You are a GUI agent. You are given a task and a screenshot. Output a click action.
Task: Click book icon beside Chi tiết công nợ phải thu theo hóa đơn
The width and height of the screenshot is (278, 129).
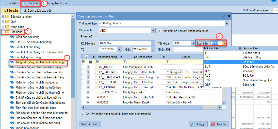[12, 72]
